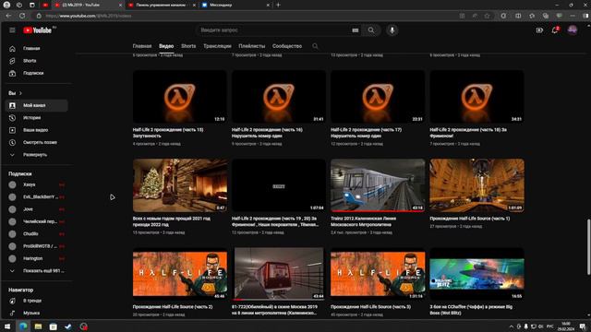Open the Плейлисты tab
Image resolution: width=591 pixels, height=332 pixels.
click(x=252, y=46)
